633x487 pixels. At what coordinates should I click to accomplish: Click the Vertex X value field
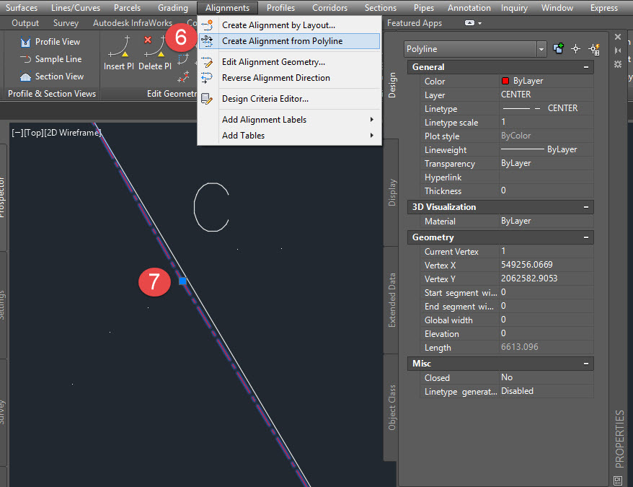(546, 265)
